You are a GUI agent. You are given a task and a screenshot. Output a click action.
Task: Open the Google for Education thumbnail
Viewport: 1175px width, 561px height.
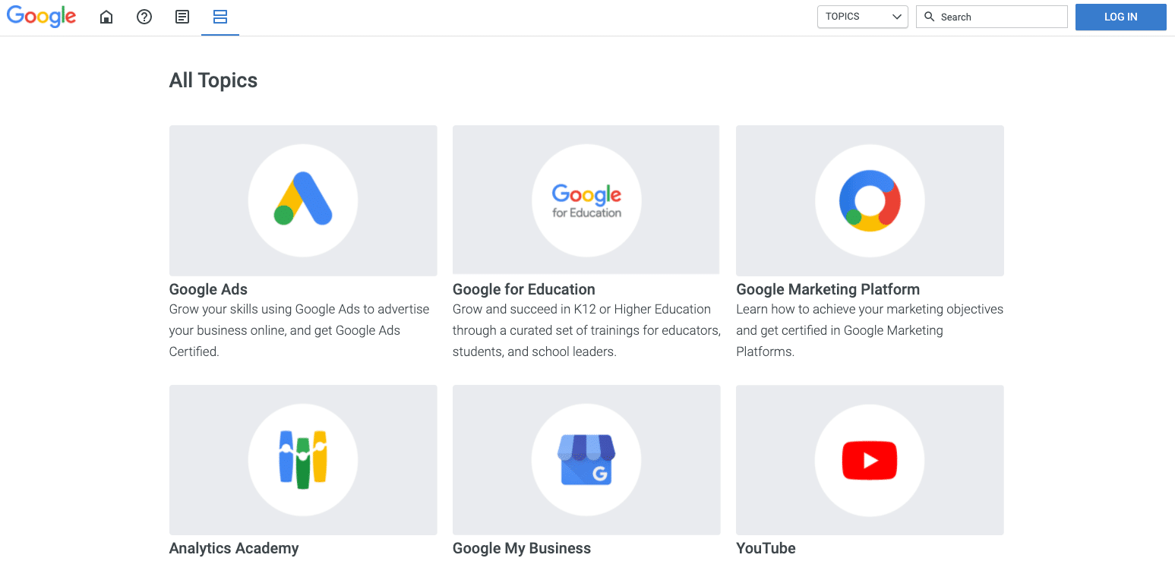pos(586,200)
